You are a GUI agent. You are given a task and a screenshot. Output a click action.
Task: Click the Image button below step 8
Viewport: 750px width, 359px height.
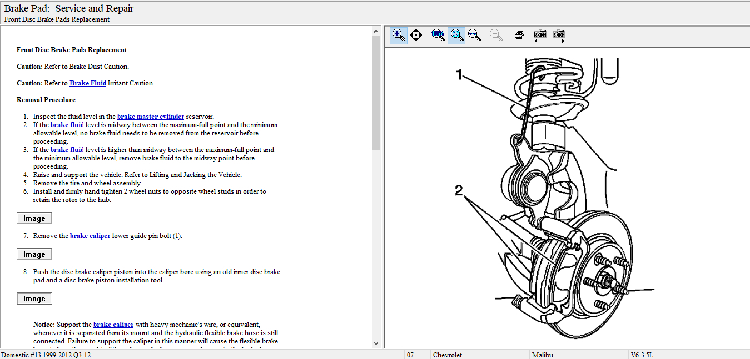pyautogui.click(x=34, y=299)
